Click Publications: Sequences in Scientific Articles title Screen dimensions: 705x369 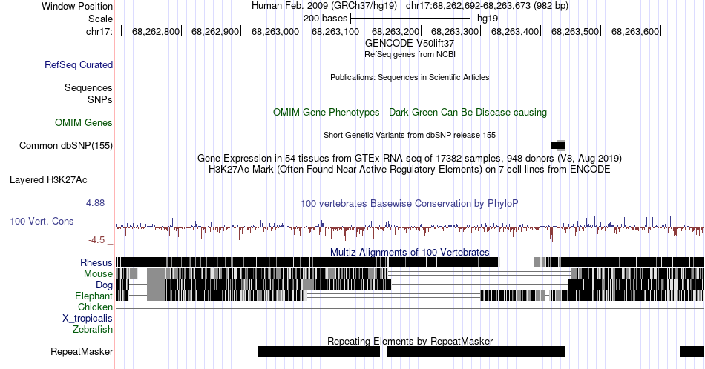pyautogui.click(x=410, y=77)
